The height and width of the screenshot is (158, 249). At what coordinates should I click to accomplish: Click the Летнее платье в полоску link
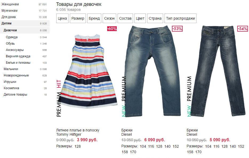[x=78, y=130]
